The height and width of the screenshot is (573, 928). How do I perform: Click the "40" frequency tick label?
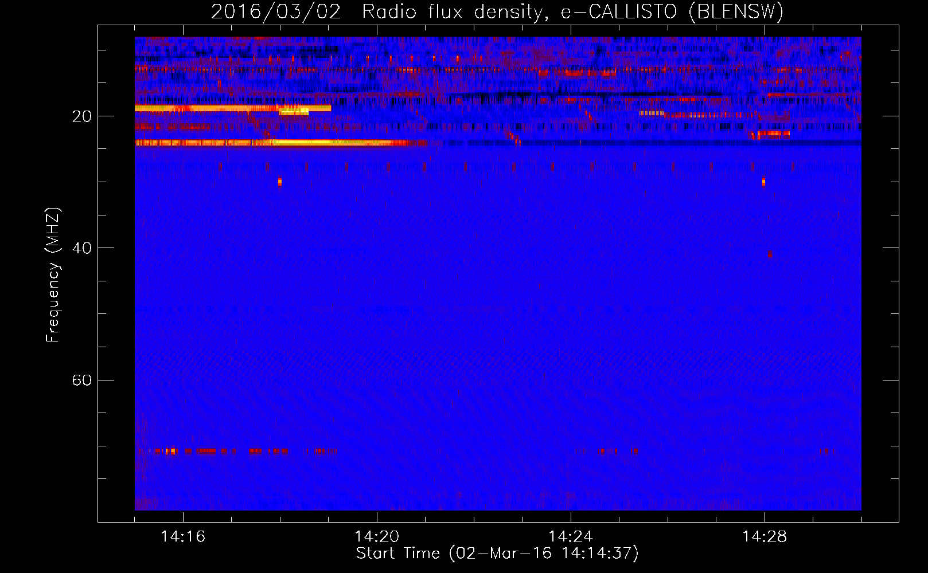(82, 248)
